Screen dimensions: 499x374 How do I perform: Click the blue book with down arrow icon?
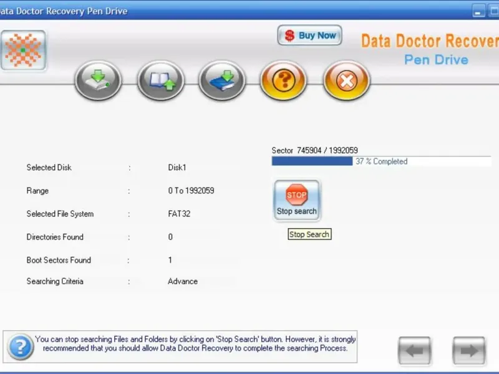coord(222,80)
